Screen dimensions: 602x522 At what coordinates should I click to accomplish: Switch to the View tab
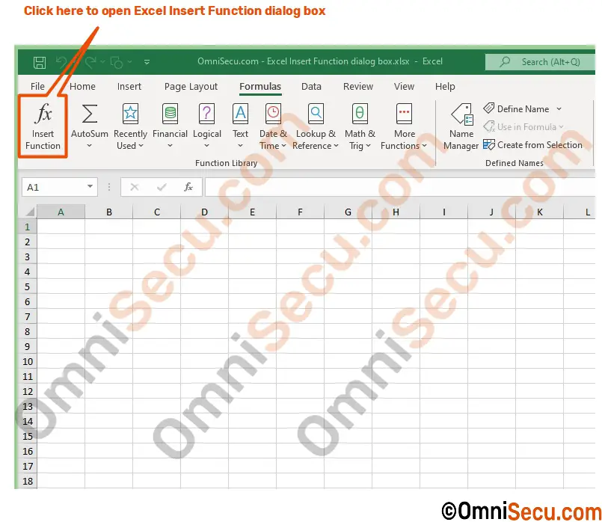(x=404, y=86)
